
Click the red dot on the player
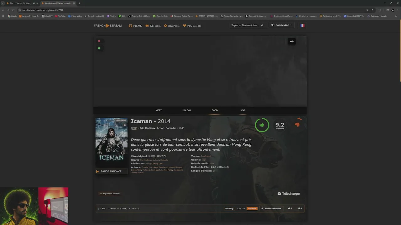(99, 41)
